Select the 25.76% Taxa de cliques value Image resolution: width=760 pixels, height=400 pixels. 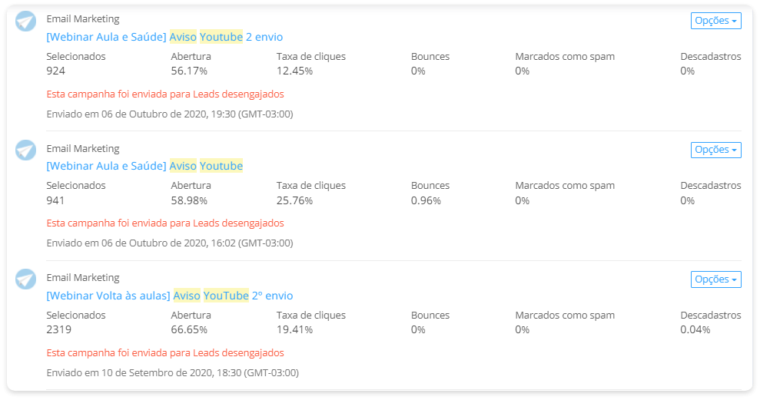(x=294, y=200)
